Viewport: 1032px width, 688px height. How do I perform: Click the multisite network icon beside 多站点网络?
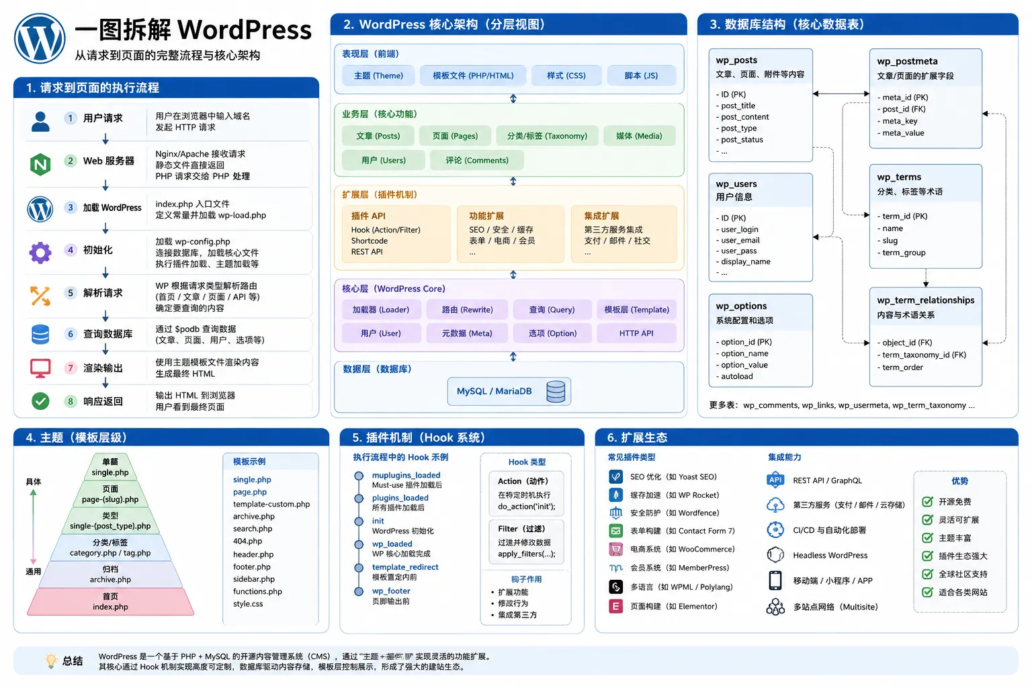coord(775,607)
